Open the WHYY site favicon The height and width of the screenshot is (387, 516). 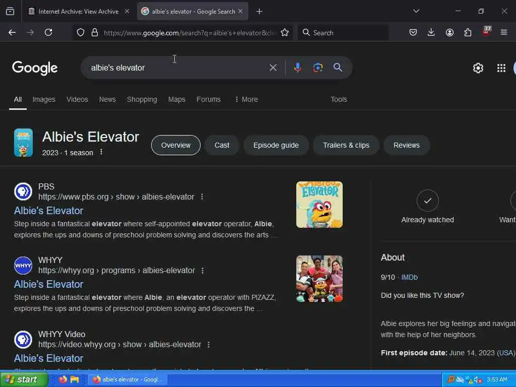point(23,265)
